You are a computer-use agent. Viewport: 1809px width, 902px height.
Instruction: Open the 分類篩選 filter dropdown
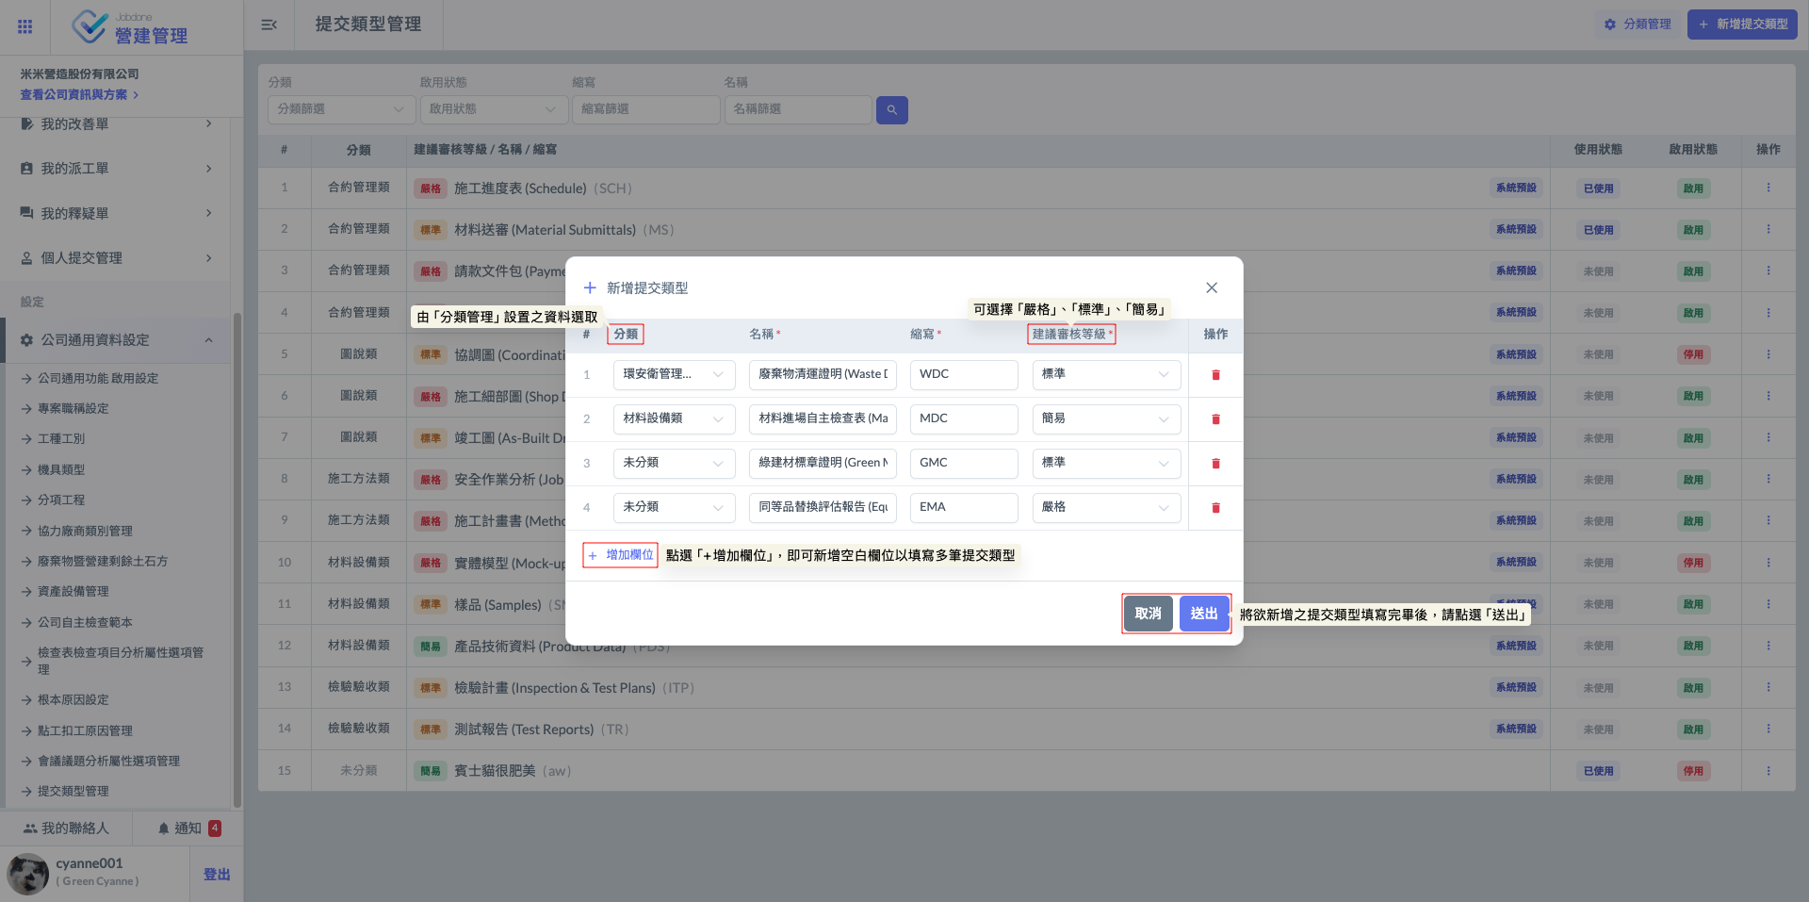click(341, 109)
